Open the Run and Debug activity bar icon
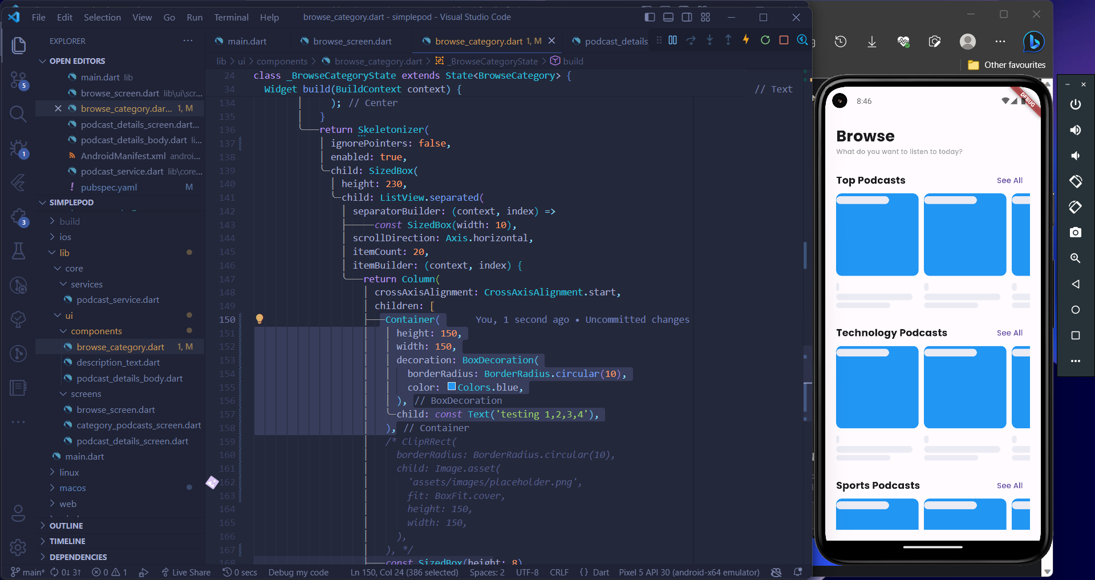Screen dimensions: 1095x580 [x=18, y=149]
